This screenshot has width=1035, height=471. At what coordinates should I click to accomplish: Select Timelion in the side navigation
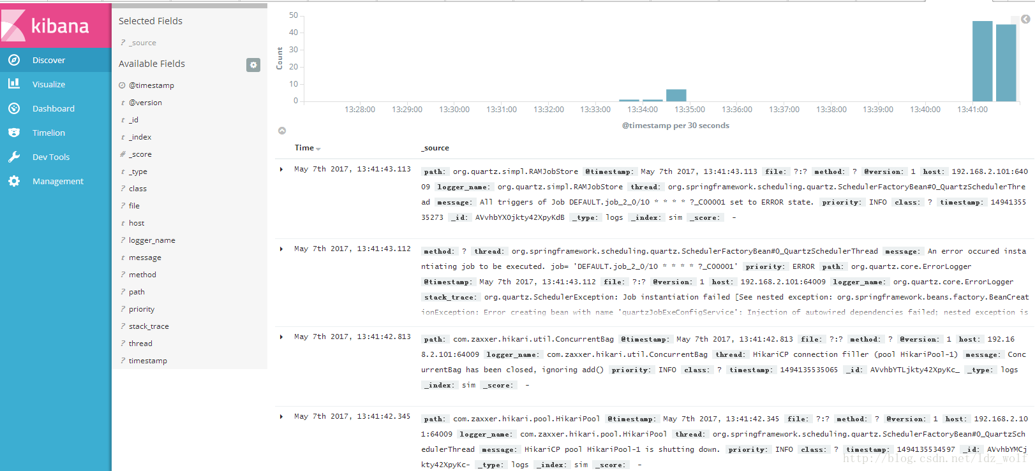click(x=48, y=133)
